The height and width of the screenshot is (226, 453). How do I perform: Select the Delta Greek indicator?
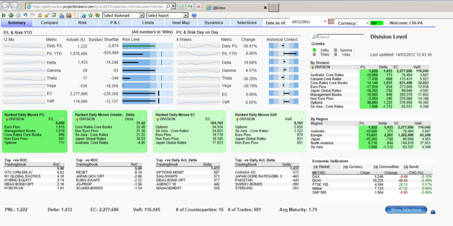321,50
